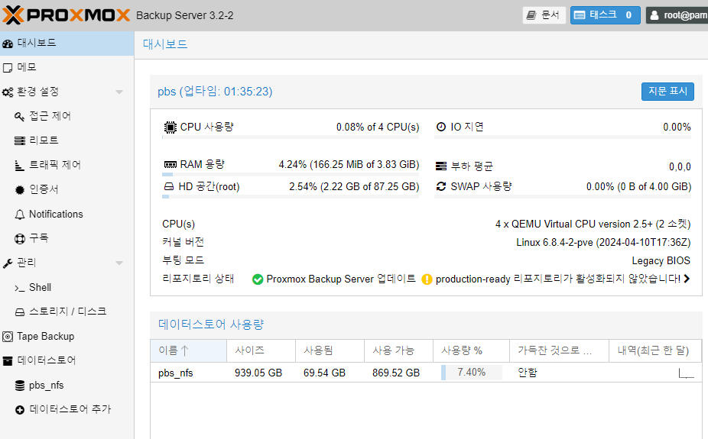
Task: Open the root@pam user menu
Action: 677,15
